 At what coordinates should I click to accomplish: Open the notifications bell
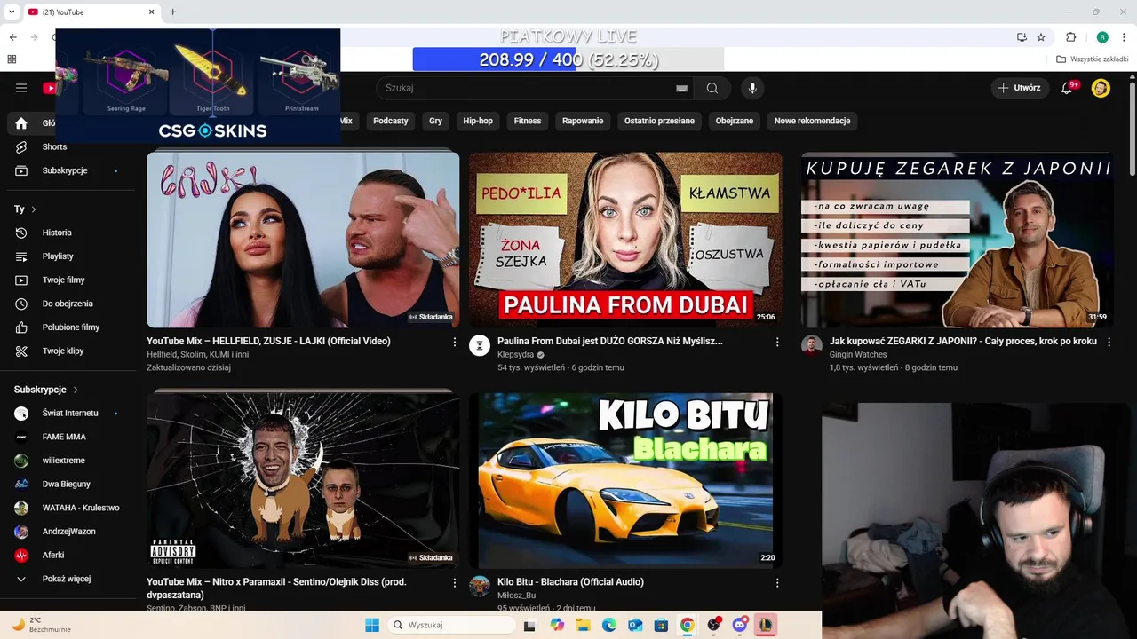[1068, 88]
